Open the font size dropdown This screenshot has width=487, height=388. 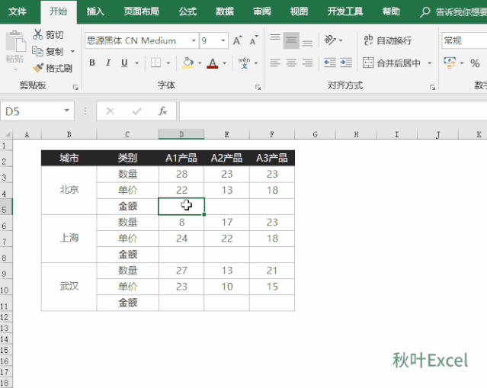(223, 40)
